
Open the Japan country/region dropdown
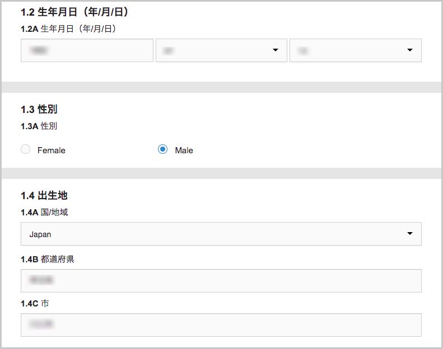pyautogui.click(x=221, y=234)
